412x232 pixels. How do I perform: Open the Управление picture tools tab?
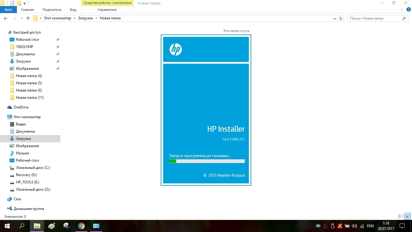(x=107, y=10)
